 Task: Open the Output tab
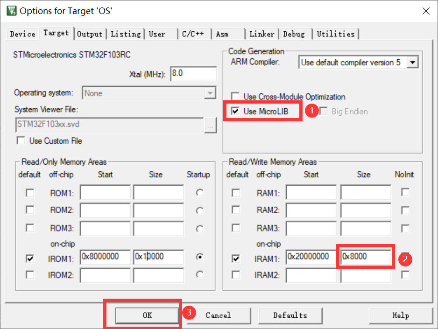(90, 34)
